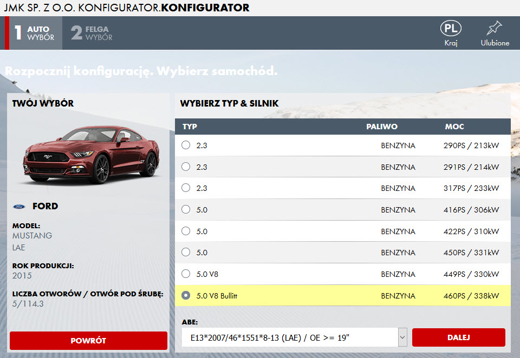Click the 5.0 V8 Bullitt type label
Screen dimensions: 520x358
tap(217, 296)
